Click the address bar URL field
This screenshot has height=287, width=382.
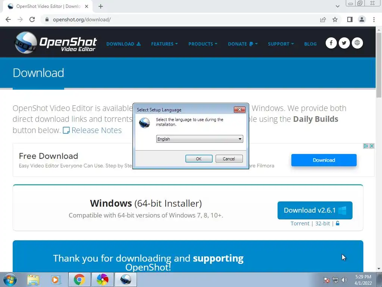pos(179,19)
